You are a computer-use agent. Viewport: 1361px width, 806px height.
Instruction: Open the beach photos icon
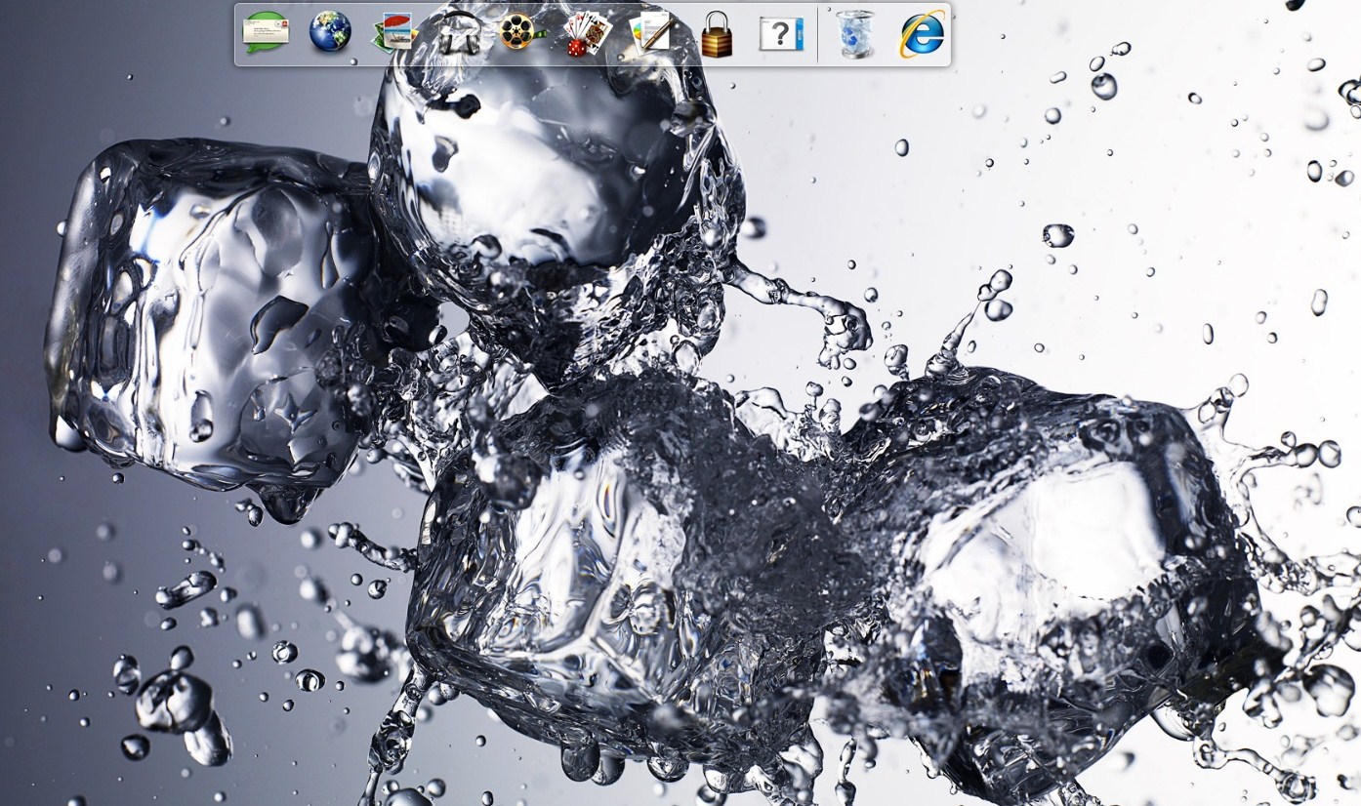394,32
